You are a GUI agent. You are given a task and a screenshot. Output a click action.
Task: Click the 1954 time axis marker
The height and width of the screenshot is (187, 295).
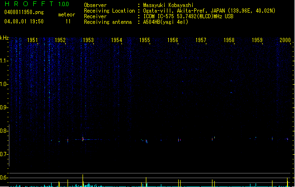coord(116,40)
